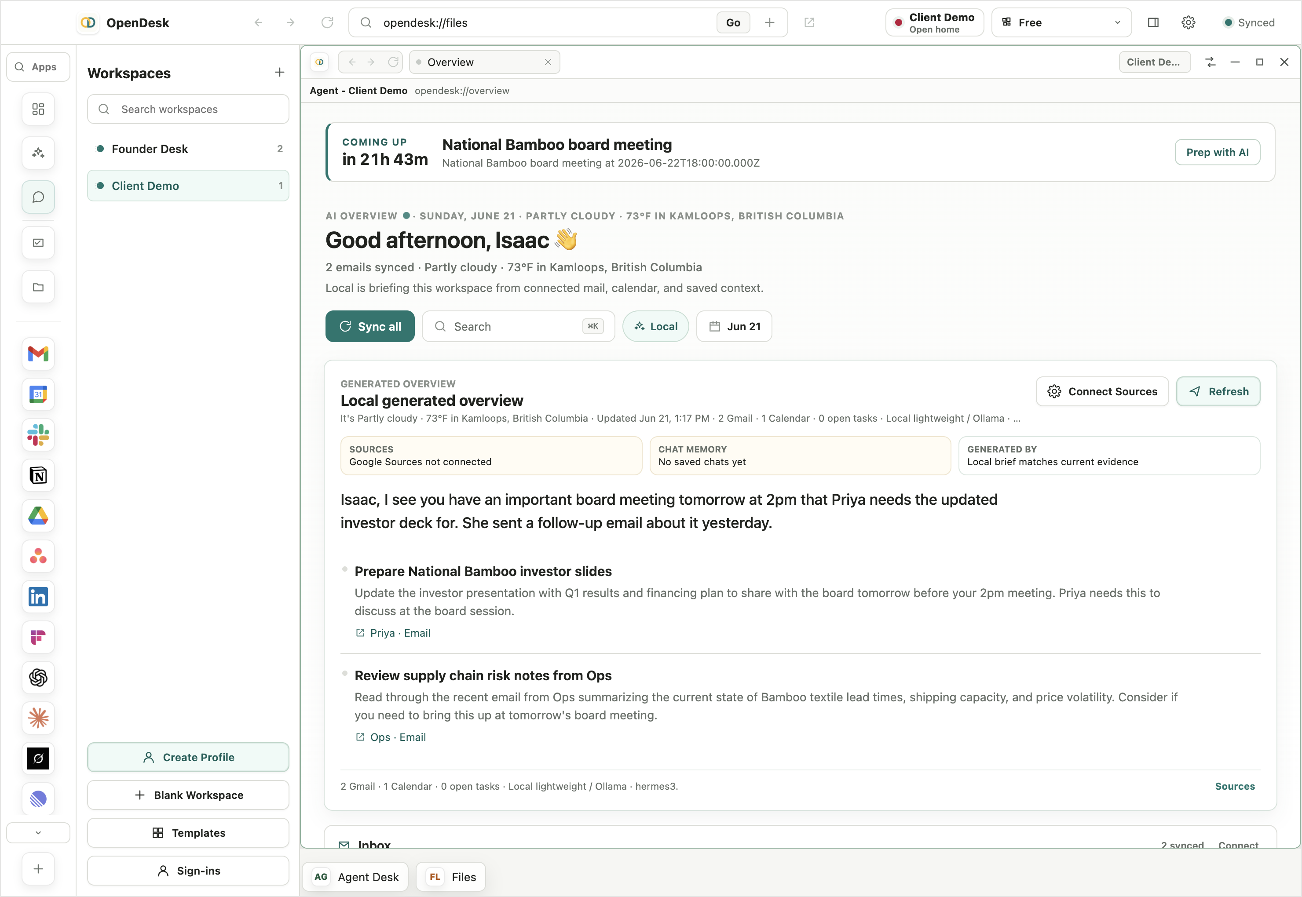Image resolution: width=1302 pixels, height=897 pixels.
Task: Add a new workspace with plus icon
Action: click(x=279, y=73)
